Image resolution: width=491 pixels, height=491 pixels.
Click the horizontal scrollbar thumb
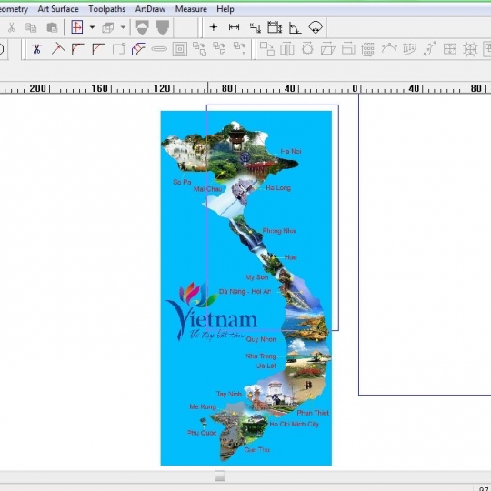(x=220, y=476)
